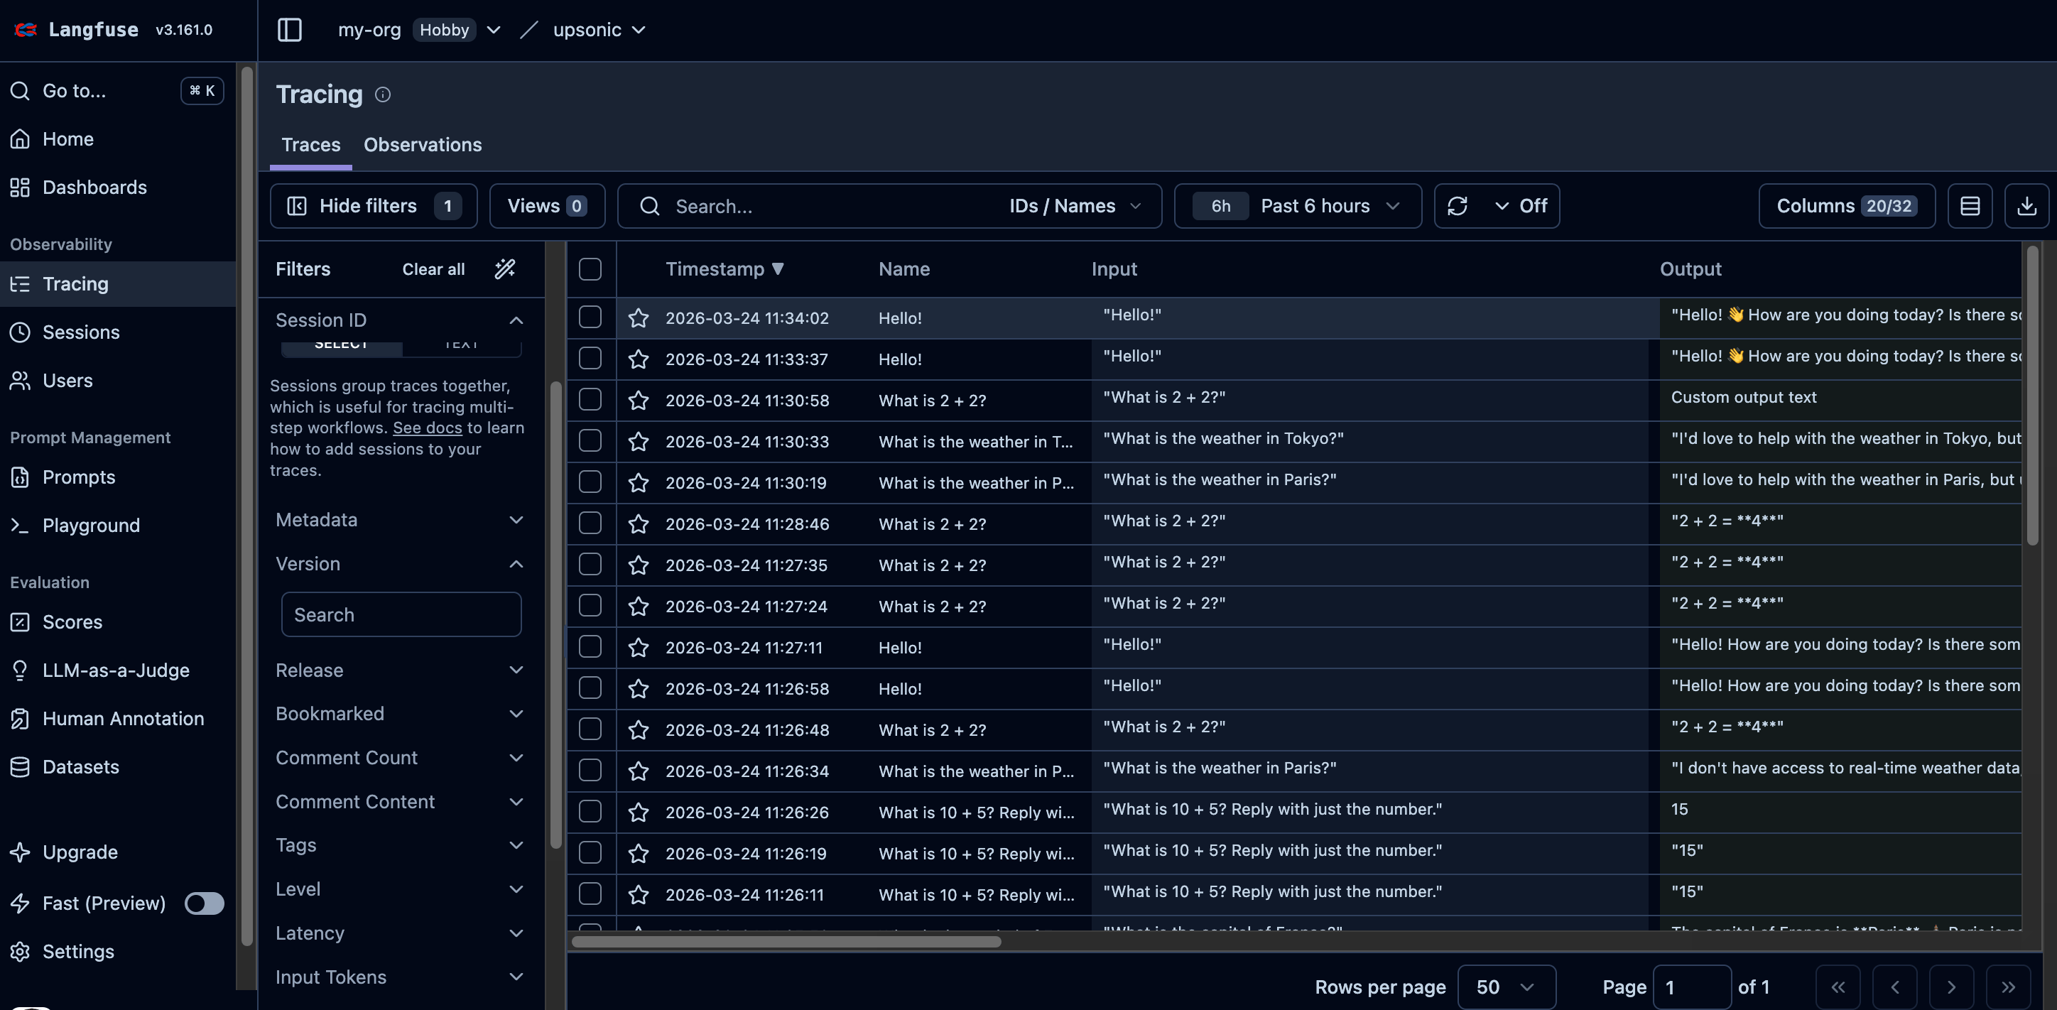Open the Views button
This screenshot has width=2057, height=1010.
547,206
